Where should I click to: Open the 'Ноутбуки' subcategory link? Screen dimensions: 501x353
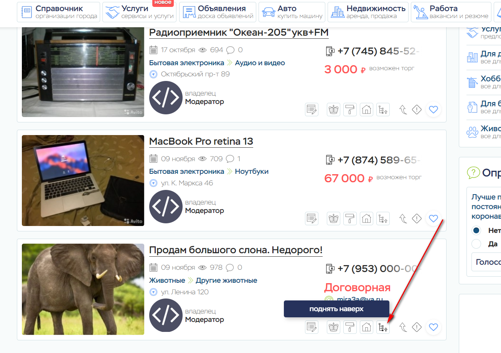(x=252, y=172)
